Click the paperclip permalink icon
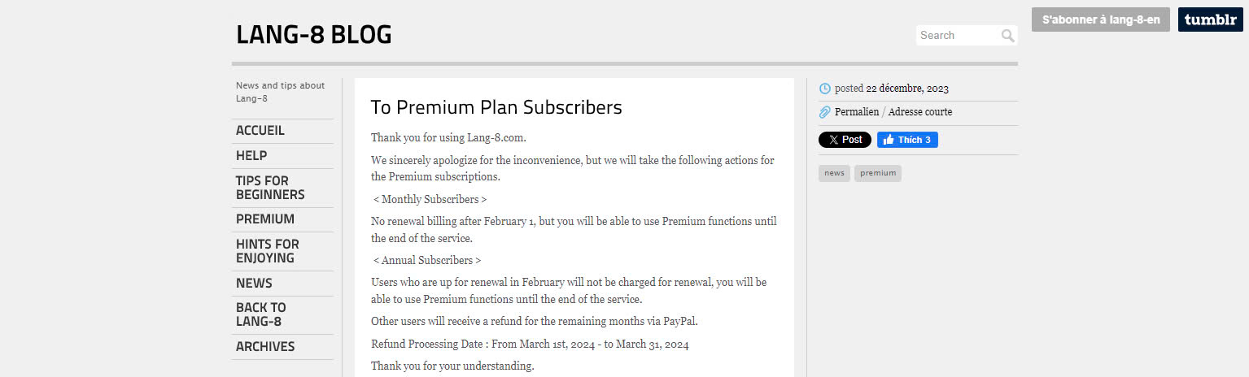The image size is (1249, 377). [x=825, y=112]
